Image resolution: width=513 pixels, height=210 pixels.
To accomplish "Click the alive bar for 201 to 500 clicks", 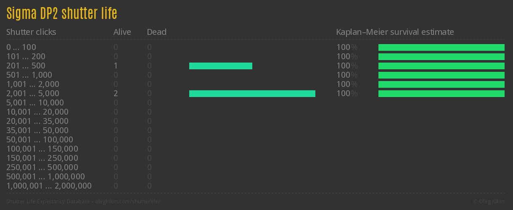I will click(x=220, y=66).
